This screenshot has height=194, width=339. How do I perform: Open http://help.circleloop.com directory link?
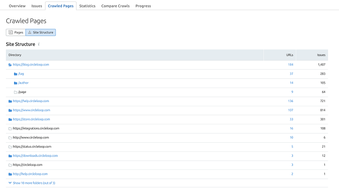click(30, 174)
